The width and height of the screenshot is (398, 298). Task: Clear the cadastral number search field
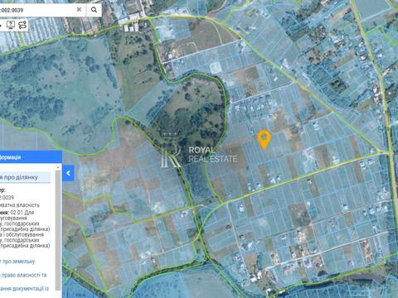79,9
